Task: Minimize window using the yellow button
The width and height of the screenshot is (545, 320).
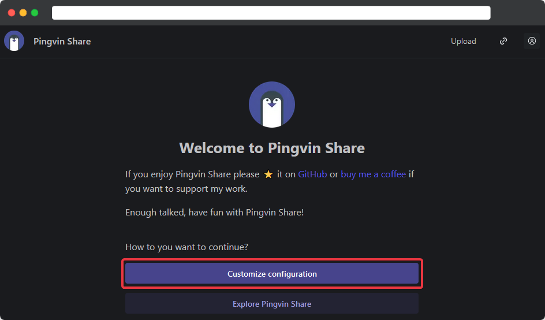Action: pos(23,13)
